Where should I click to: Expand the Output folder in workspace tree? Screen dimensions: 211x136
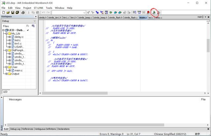pyautogui.click(x=7, y=74)
